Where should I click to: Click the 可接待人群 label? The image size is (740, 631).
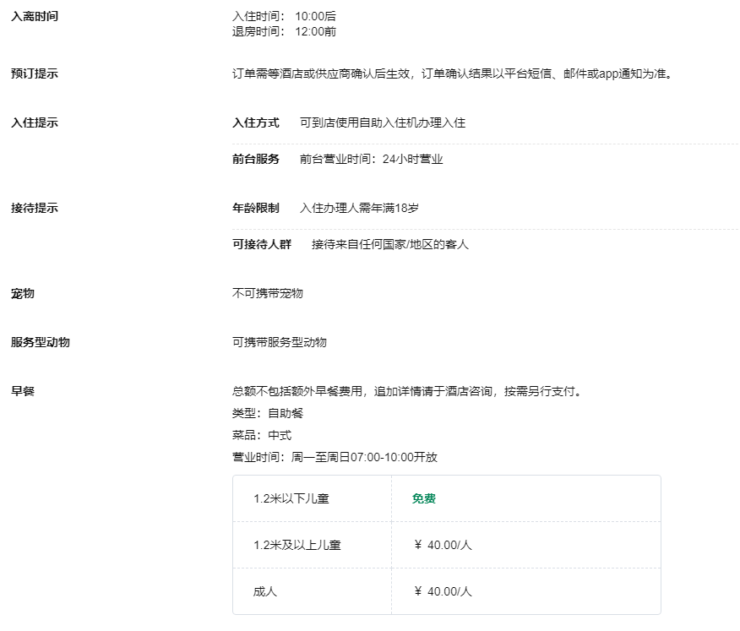261,244
